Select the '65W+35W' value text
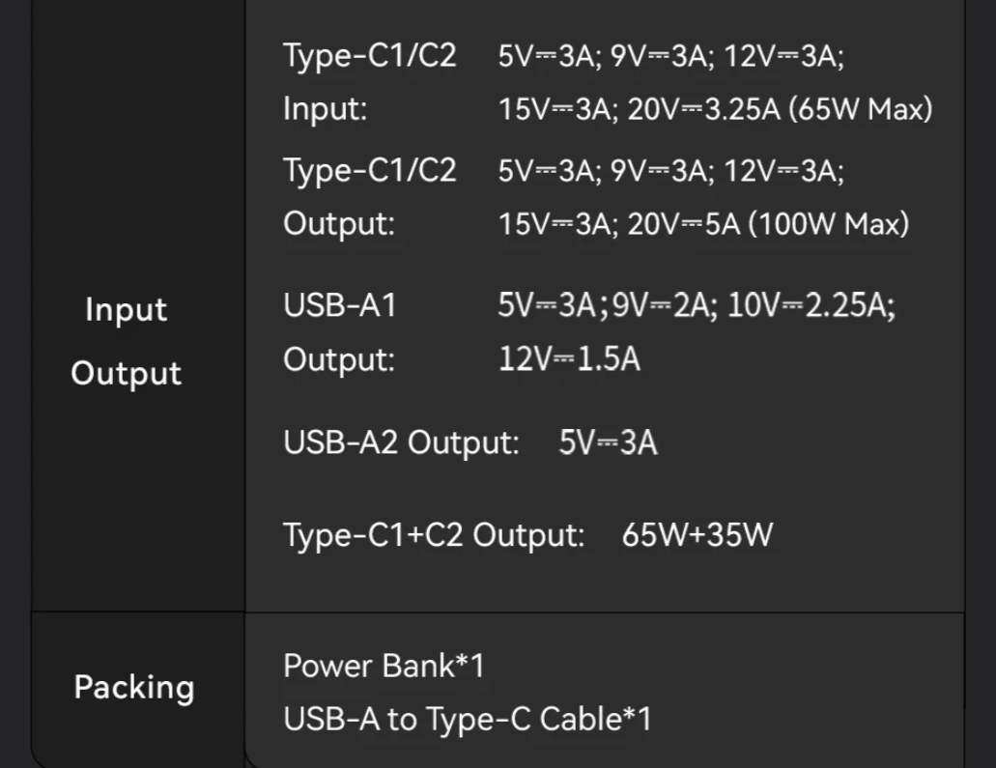This screenshot has width=996, height=768. [x=697, y=535]
